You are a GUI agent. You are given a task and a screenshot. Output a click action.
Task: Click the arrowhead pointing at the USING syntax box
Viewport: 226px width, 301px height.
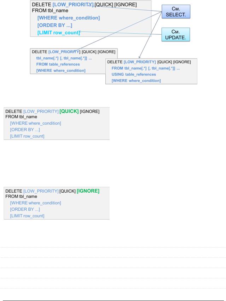coord(140,57)
